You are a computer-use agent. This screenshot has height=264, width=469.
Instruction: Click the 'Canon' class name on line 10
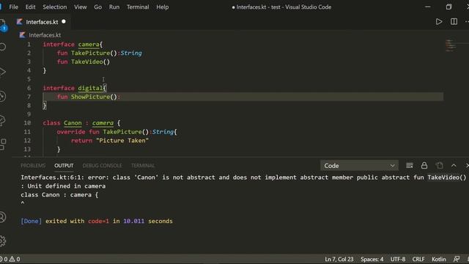(73, 123)
